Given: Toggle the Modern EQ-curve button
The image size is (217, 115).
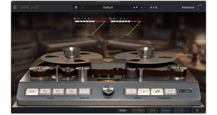Looking at the screenshot, I should pos(84,92).
